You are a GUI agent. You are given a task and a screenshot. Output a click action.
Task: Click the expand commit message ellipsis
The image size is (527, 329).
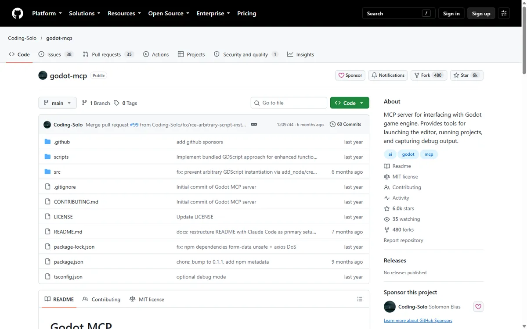coord(254,125)
